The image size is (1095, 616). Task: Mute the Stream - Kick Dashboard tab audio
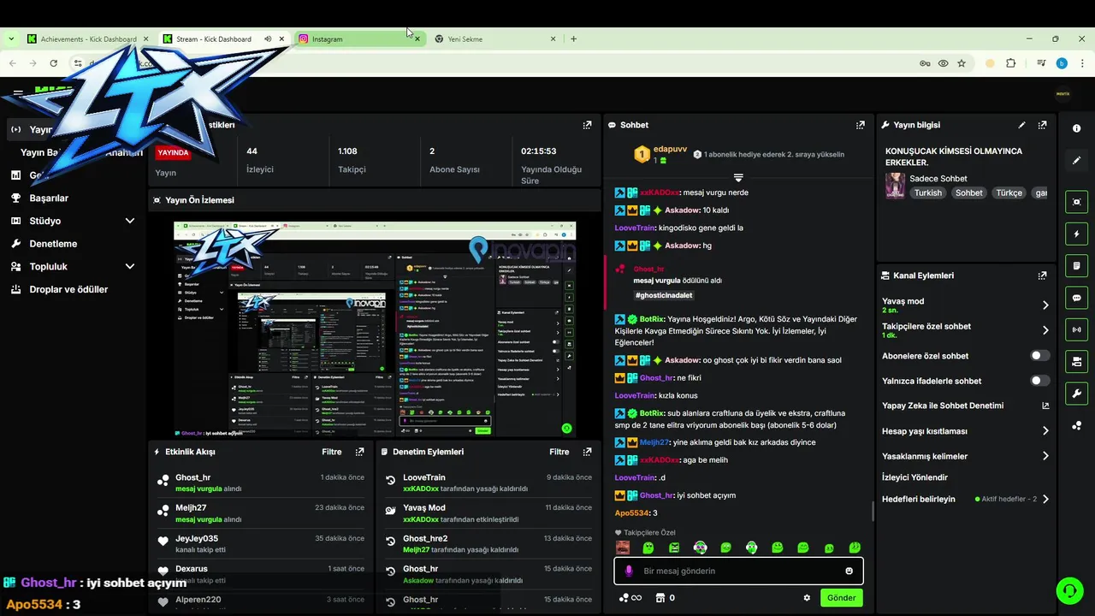(268, 38)
